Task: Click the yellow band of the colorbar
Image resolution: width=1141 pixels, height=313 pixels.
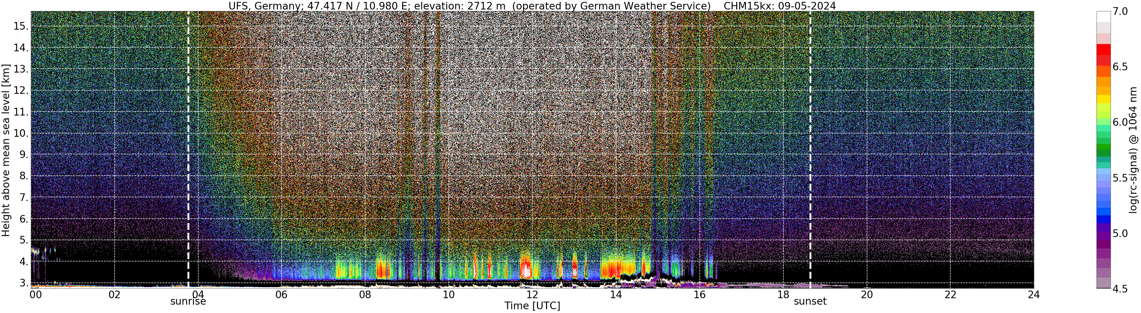Action: [x=1103, y=99]
